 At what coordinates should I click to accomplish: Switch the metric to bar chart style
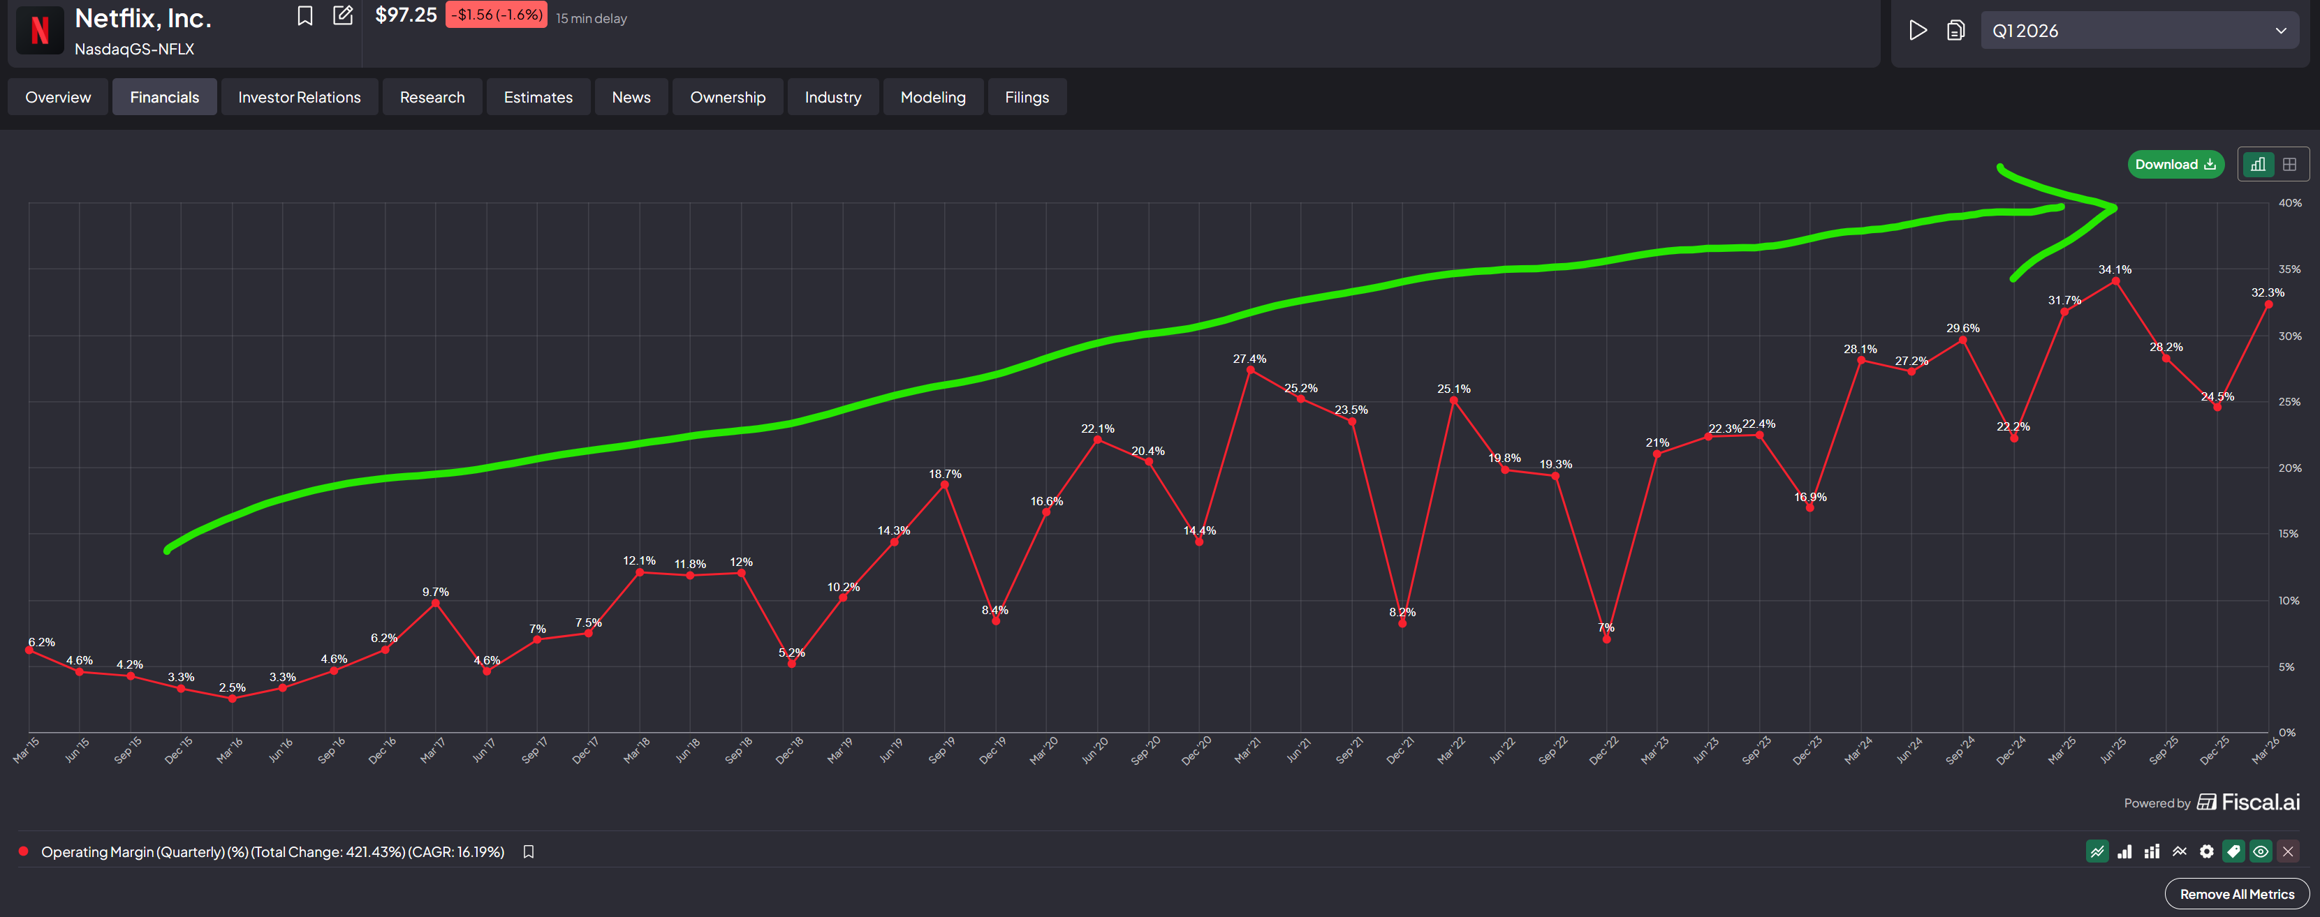(2124, 851)
